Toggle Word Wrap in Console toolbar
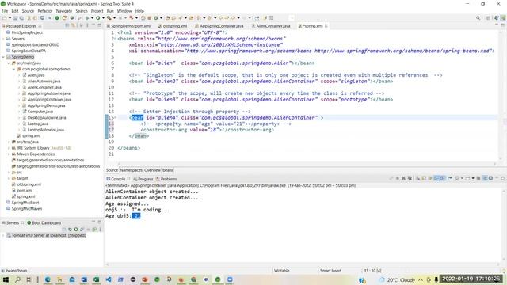The image size is (507, 285). point(429,178)
